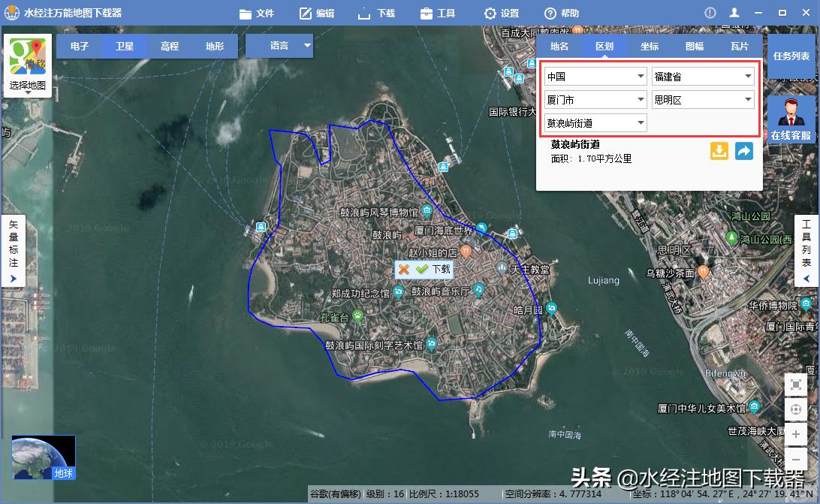This screenshot has height=504, width=820.
Task: Click the info icon in the title bar
Action: tap(710, 12)
